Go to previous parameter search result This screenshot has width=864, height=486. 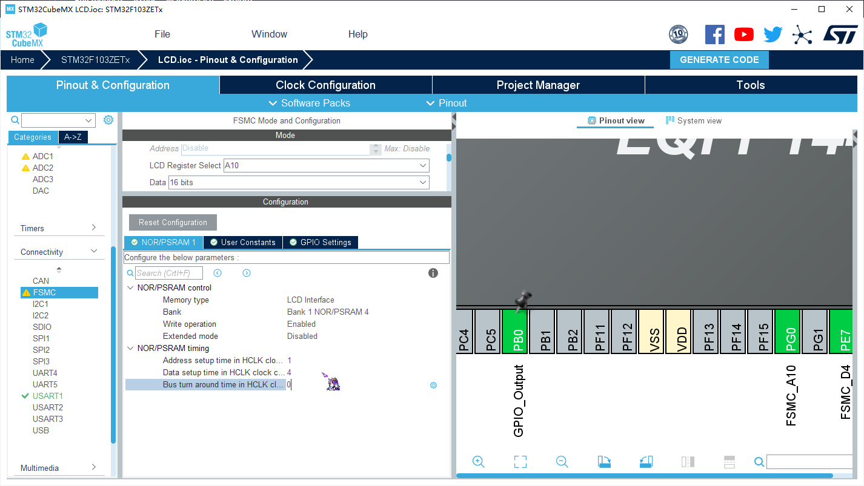click(218, 273)
